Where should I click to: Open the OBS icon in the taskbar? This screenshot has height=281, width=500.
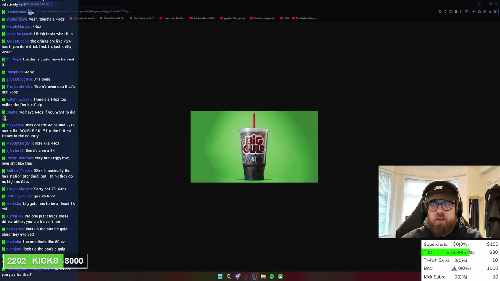pos(255,276)
